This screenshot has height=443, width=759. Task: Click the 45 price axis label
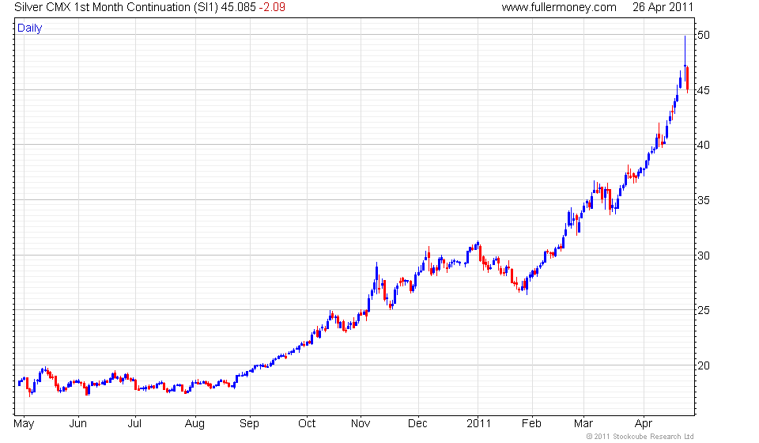[704, 90]
